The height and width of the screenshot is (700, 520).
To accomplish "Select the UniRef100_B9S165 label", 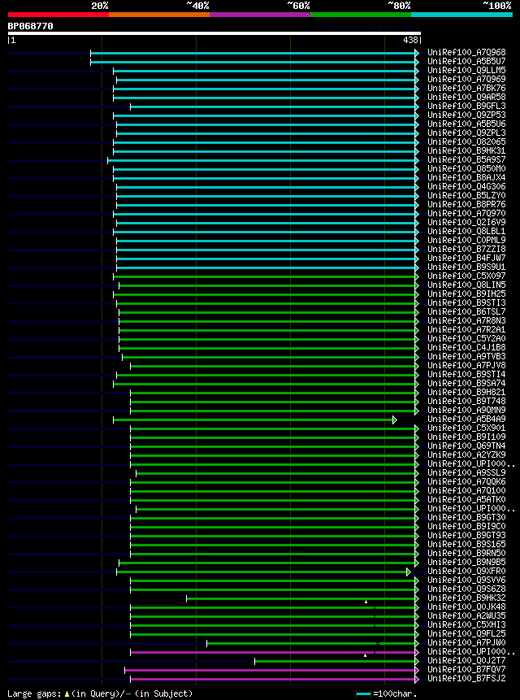I will click(x=466, y=544).
